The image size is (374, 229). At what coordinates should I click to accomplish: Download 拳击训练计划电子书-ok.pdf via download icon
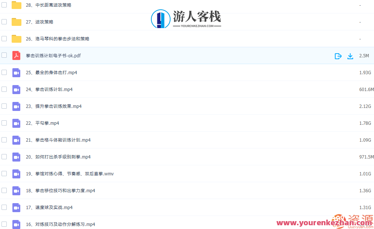tap(350, 55)
